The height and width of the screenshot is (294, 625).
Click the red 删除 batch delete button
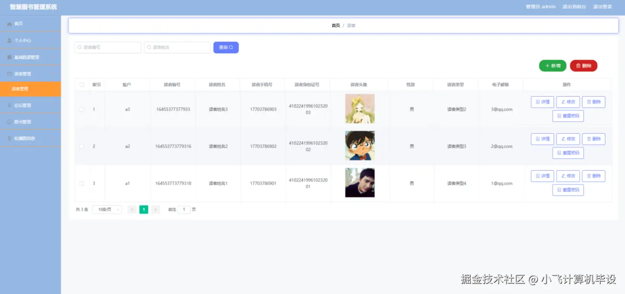584,66
